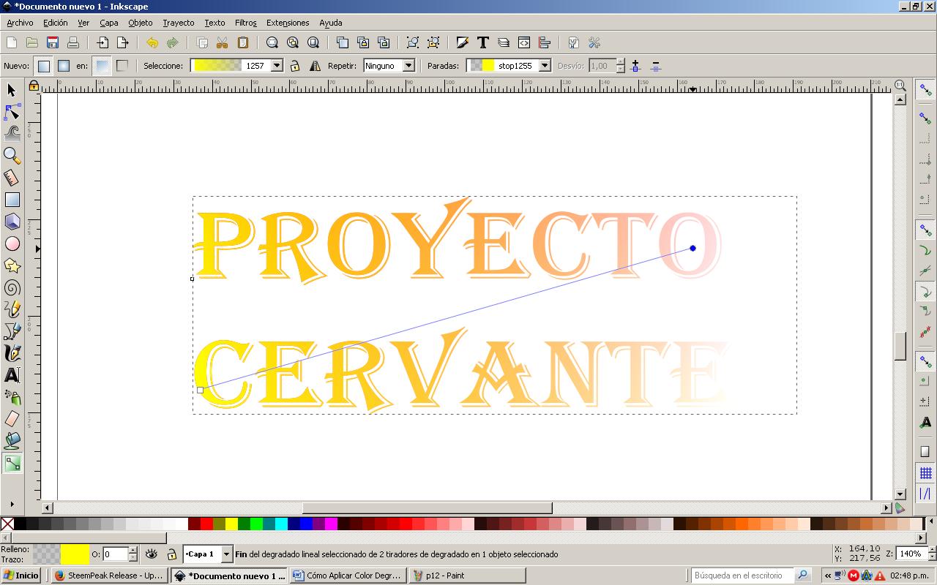Select the Eraser tool
937x585 pixels.
12,419
